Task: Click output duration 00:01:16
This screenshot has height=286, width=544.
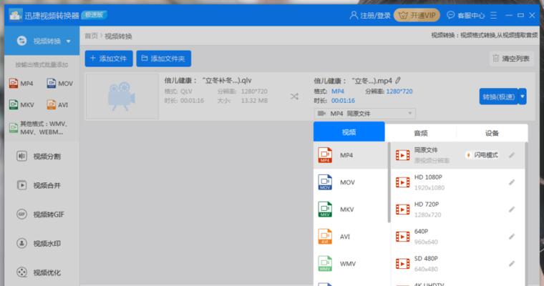Action: [343, 101]
